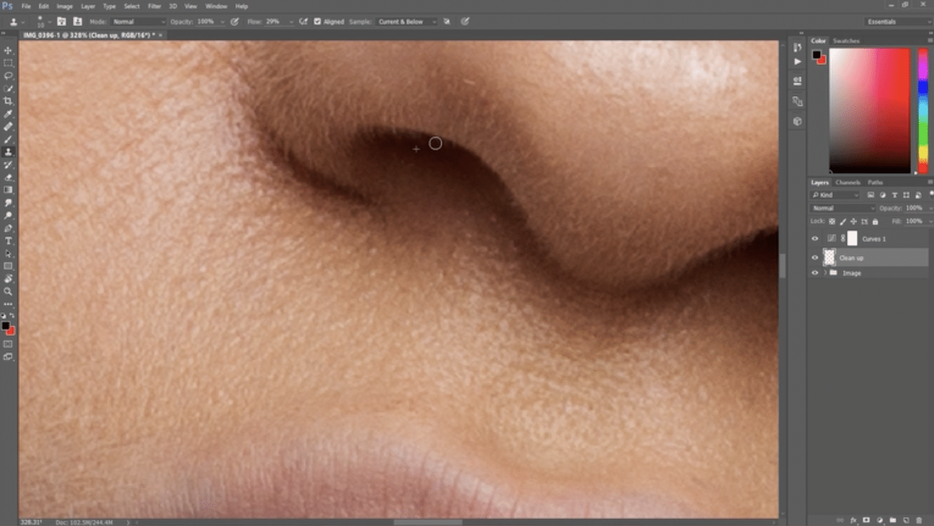Switch to the Paths tab
The image size is (934, 526).
875,182
